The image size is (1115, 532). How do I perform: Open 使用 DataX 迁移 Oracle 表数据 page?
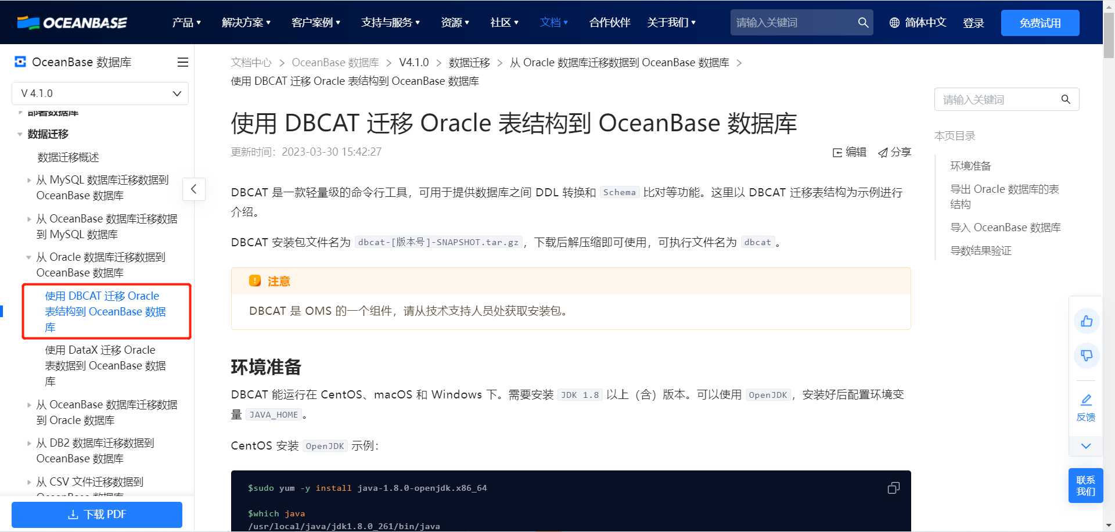[106, 366]
